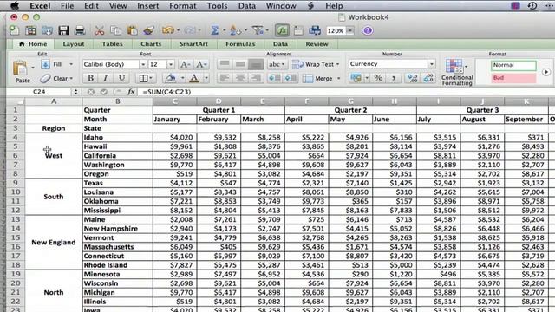Image resolution: width=555 pixels, height=312 pixels.
Task: Switch to the Layout ribbon tab
Action: (x=74, y=44)
